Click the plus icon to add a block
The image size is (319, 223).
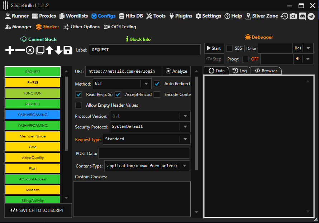click(10, 50)
